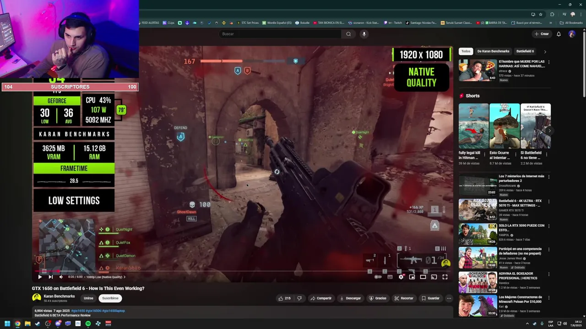Viewport: 586px width, 329px height.
Task: Open options for 'SOLO LA RTX 5090' video
Action: [x=549, y=226]
